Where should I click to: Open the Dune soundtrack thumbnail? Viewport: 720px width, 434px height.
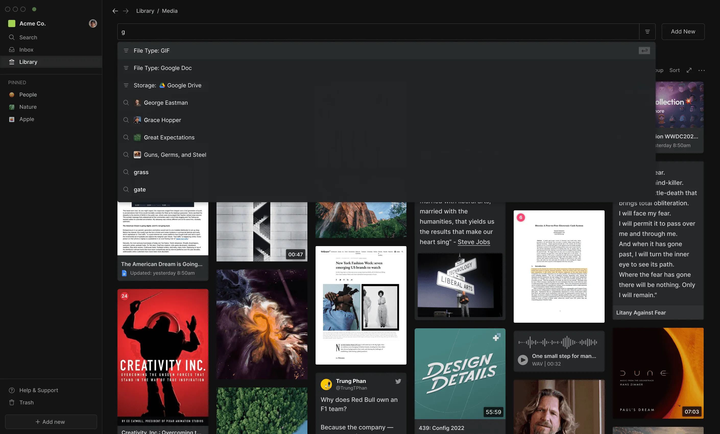(x=658, y=373)
